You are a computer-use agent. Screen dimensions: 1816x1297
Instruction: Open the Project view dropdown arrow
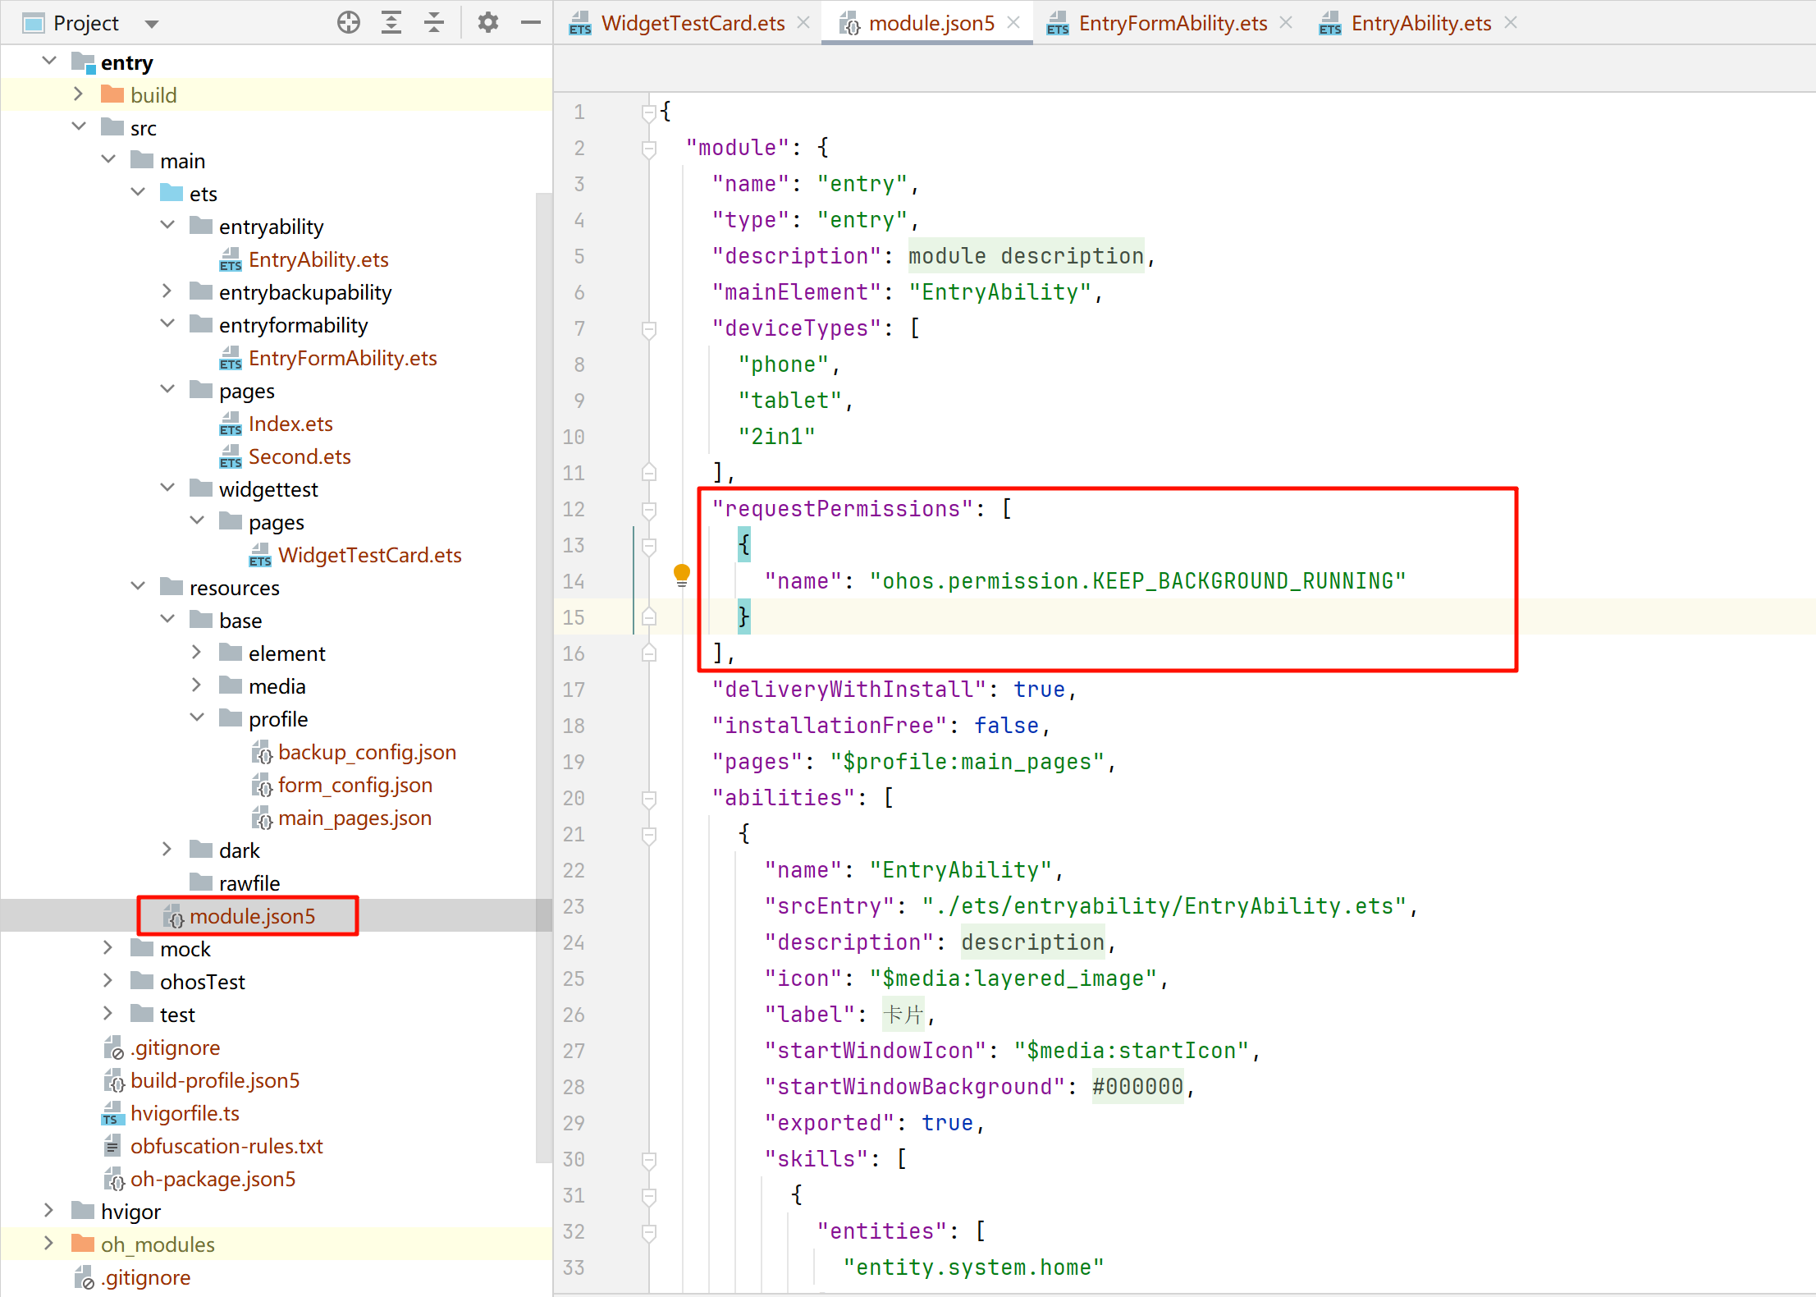152,24
